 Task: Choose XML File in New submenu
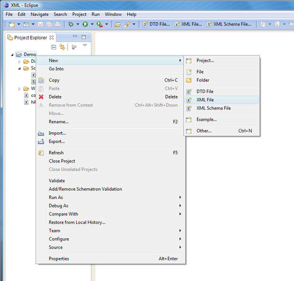pyautogui.click(x=222, y=100)
